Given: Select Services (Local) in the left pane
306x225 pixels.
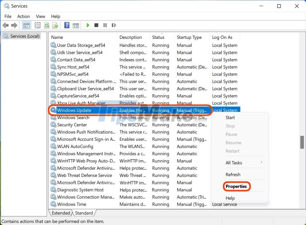Looking at the screenshot, I should pos(24,36).
